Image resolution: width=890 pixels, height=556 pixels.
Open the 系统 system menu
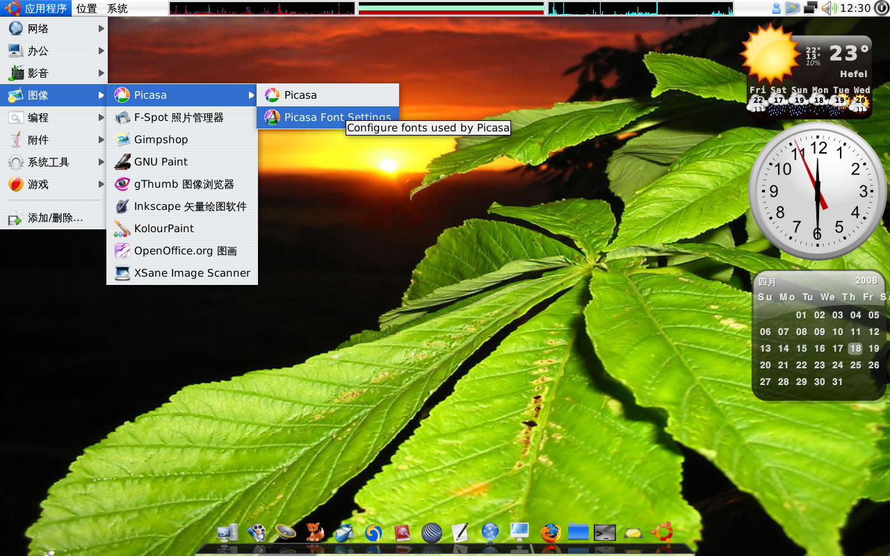click(118, 8)
